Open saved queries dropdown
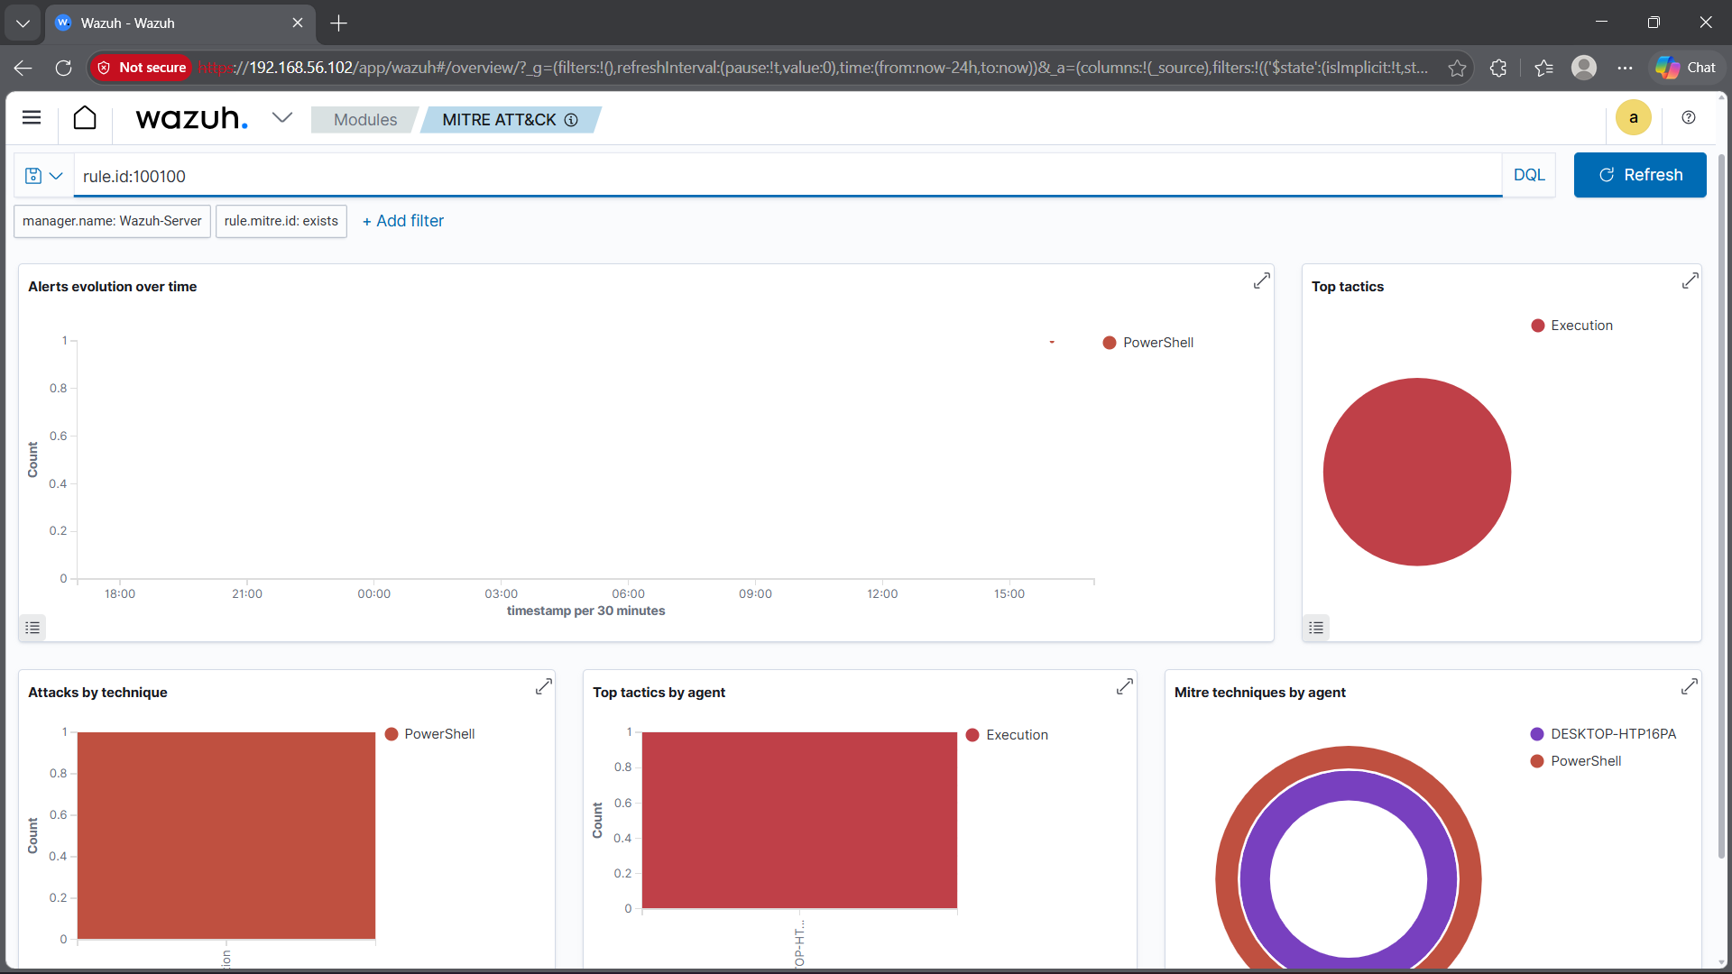 pyautogui.click(x=43, y=176)
